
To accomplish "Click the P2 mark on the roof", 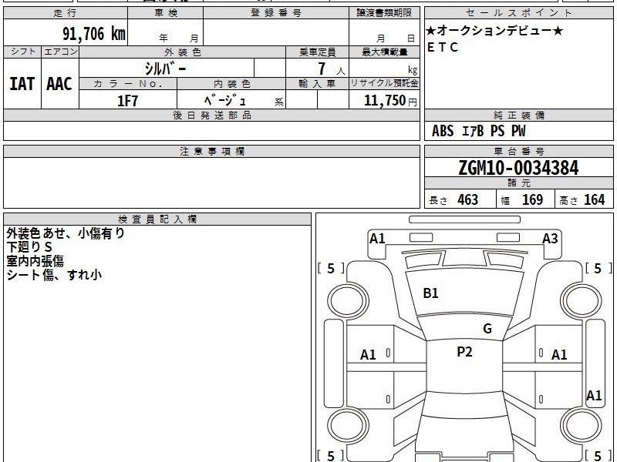I will (464, 352).
